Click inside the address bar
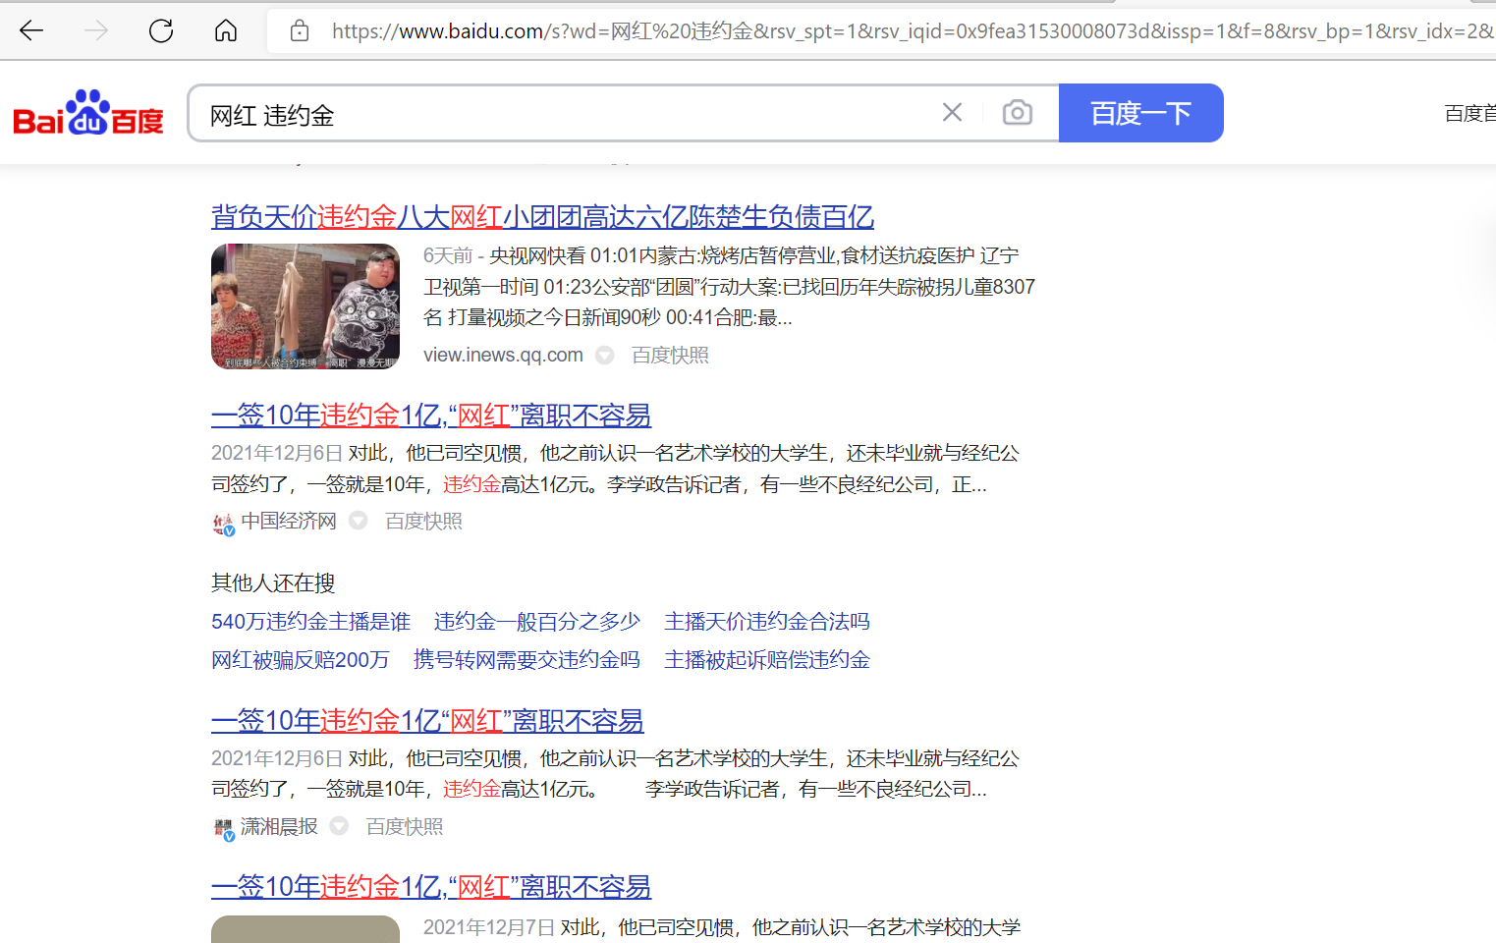 (688, 30)
